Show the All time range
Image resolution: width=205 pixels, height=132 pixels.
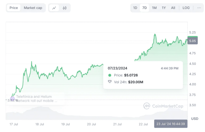point(173,8)
